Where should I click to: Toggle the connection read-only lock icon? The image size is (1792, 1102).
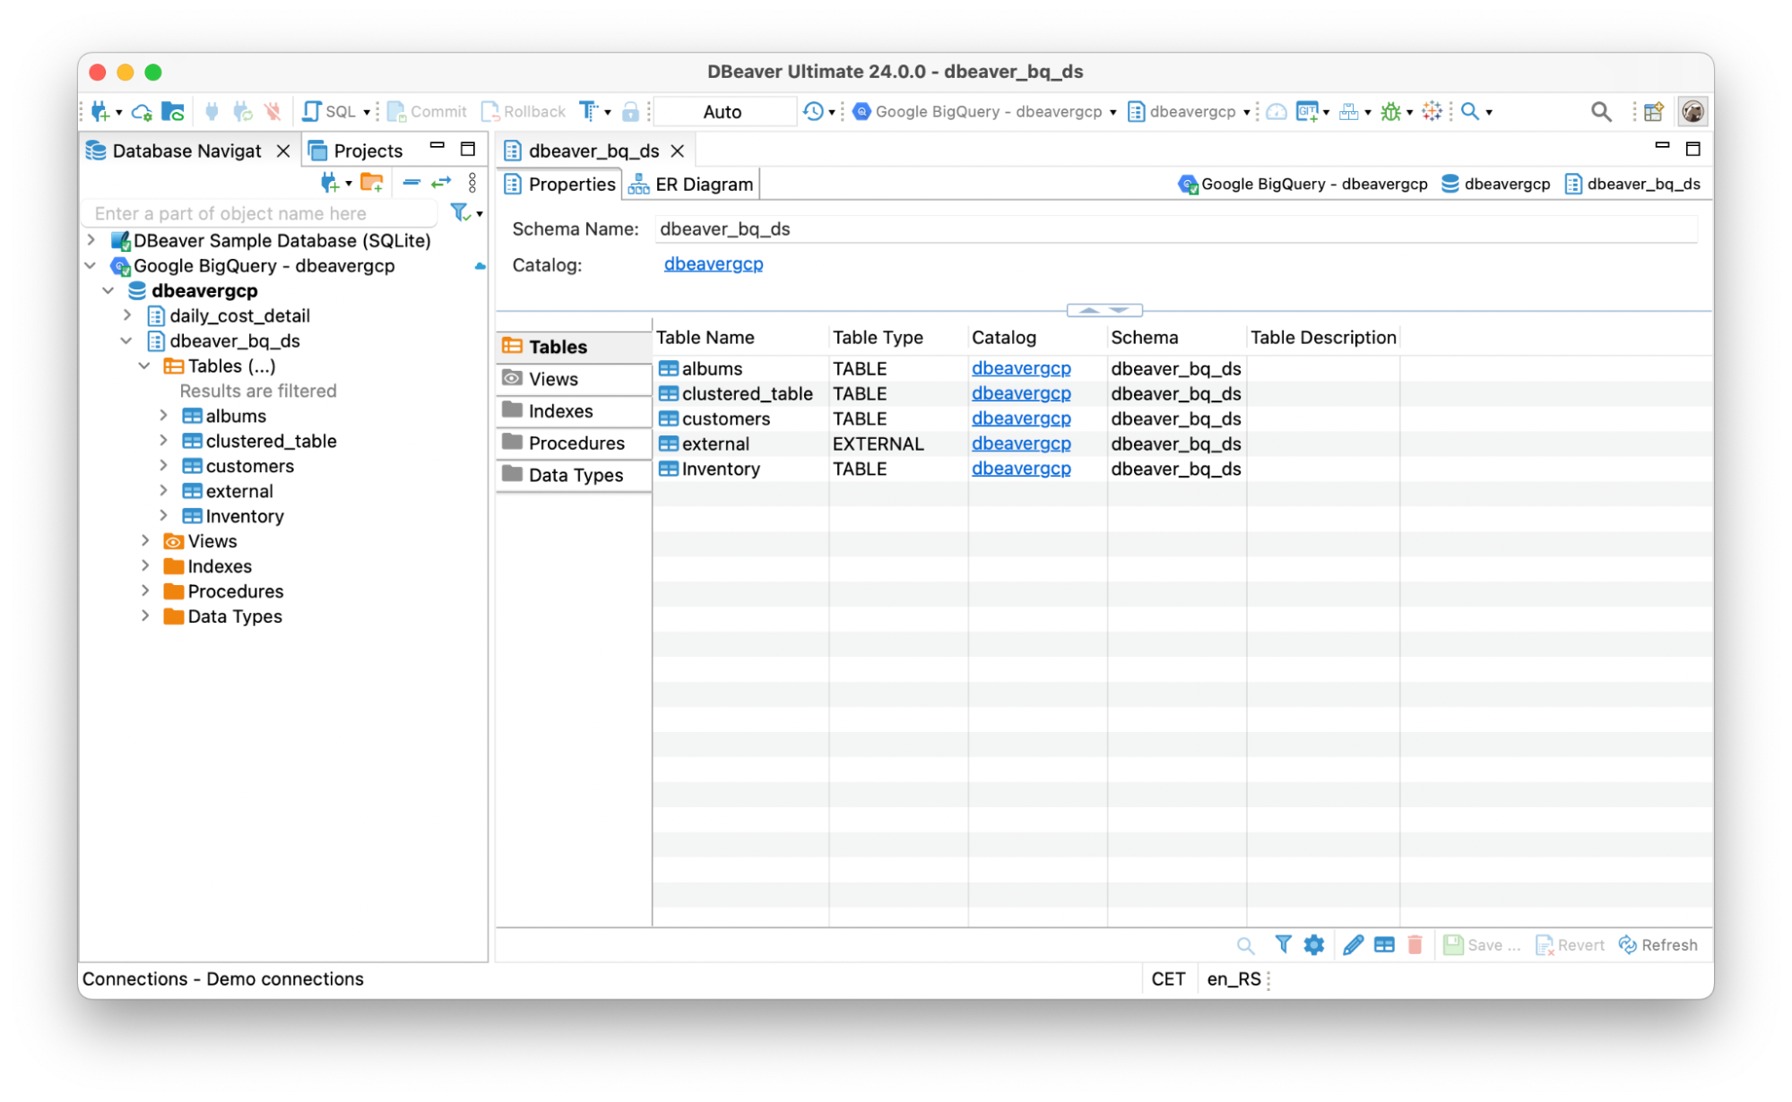point(631,111)
